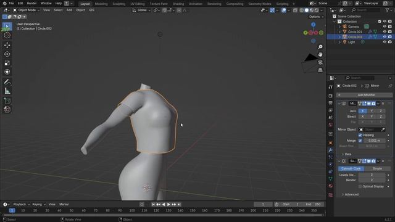Toggle the camera view icon in viewport
This screenshot has height=222, width=395.
tap(320, 62)
